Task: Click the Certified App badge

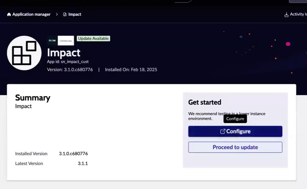Action: coord(66,41)
